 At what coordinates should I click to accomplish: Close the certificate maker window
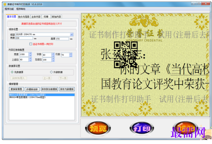tap(206, 4)
